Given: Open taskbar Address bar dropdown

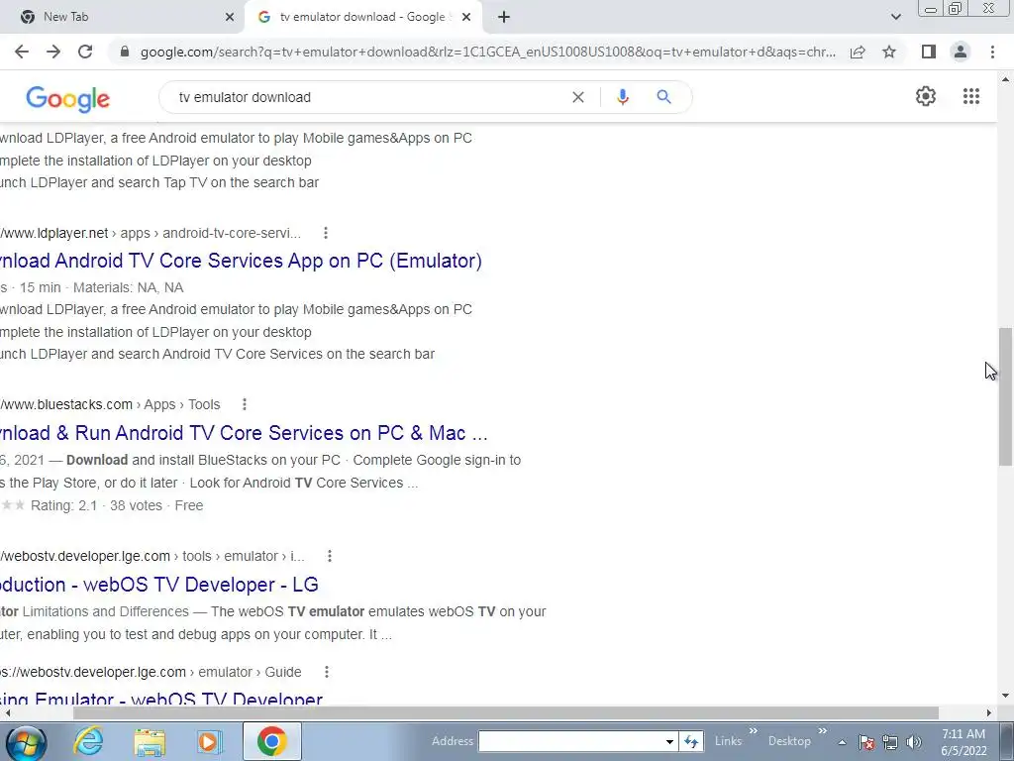Looking at the screenshot, I should click(669, 741).
